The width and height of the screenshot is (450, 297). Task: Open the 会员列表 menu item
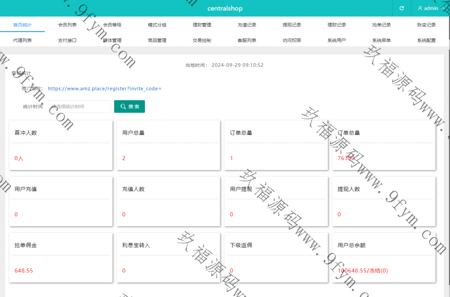[x=67, y=25]
